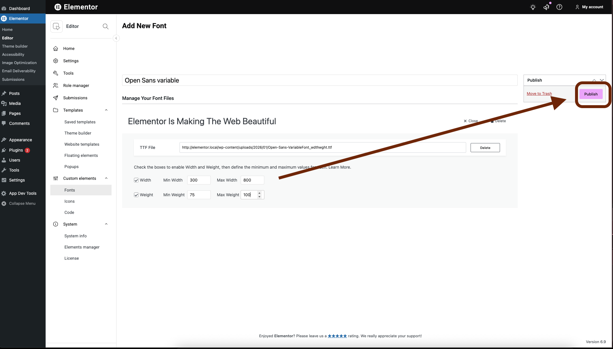Increase Max Weight with stepper arrow
Image resolution: width=613 pixels, height=349 pixels.
click(x=259, y=193)
